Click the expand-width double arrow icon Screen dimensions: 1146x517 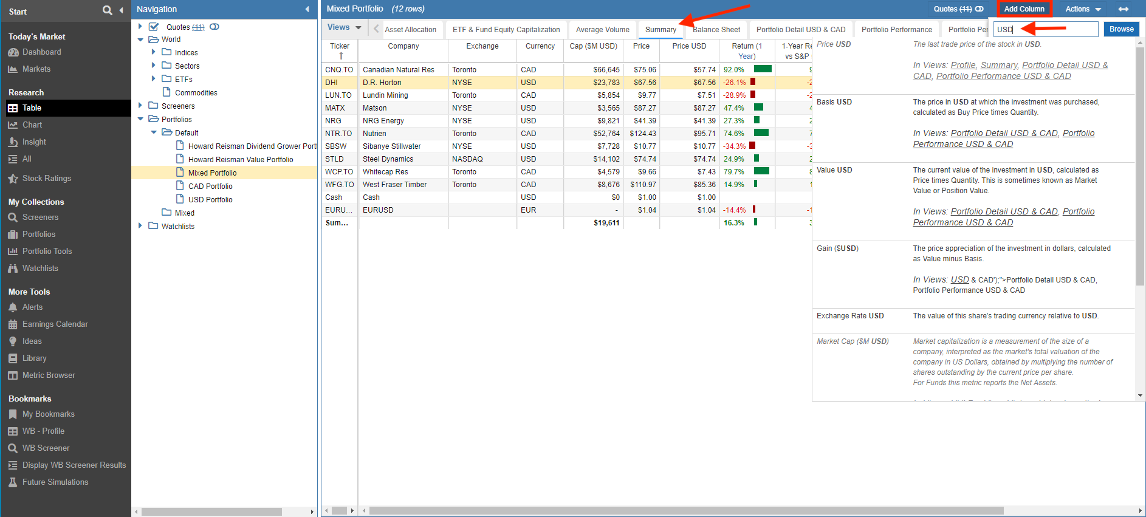1124,9
